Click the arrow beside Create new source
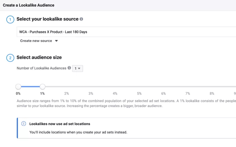This screenshot has width=236, height=147. pyautogui.click(x=56, y=41)
